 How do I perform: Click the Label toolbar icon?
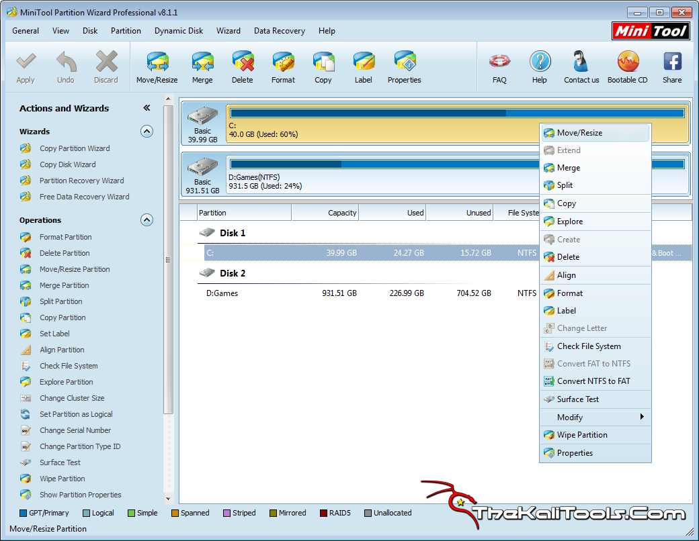coord(364,66)
